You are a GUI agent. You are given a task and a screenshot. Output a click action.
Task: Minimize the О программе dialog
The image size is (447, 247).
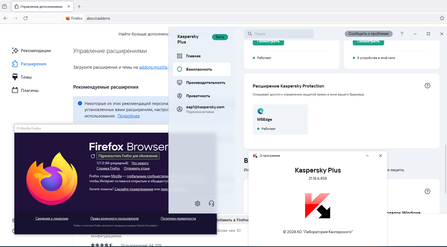(x=367, y=156)
